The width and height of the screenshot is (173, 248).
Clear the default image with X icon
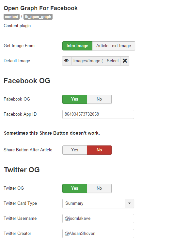tap(125, 61)
